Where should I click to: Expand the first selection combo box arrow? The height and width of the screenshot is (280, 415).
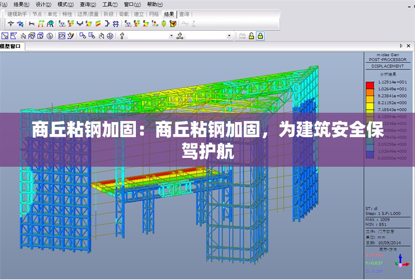coord(172,36)
